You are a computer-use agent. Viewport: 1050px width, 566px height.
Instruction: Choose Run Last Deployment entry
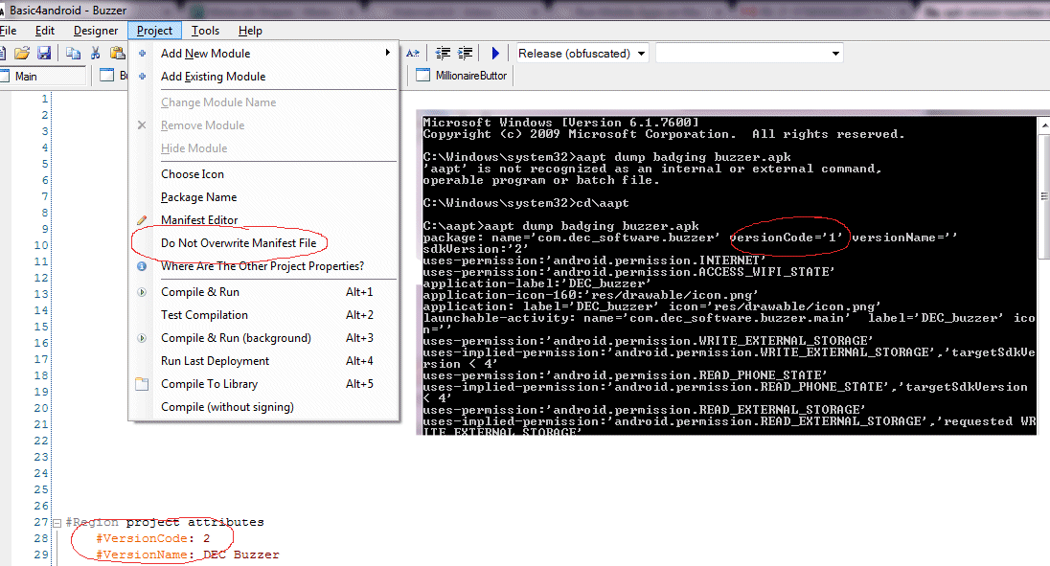point(263,361)
